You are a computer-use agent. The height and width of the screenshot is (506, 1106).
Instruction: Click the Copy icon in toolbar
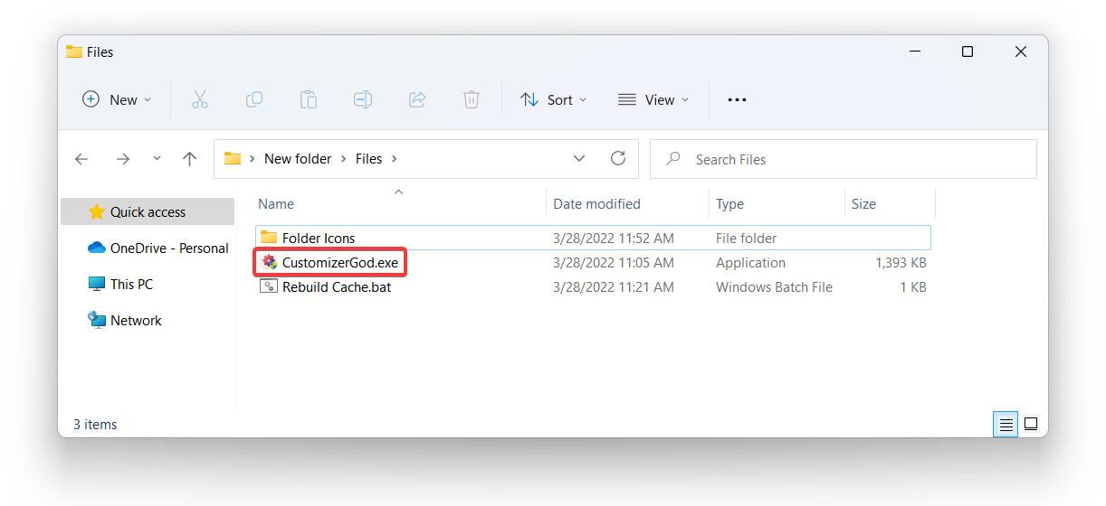tap(254, 99)
